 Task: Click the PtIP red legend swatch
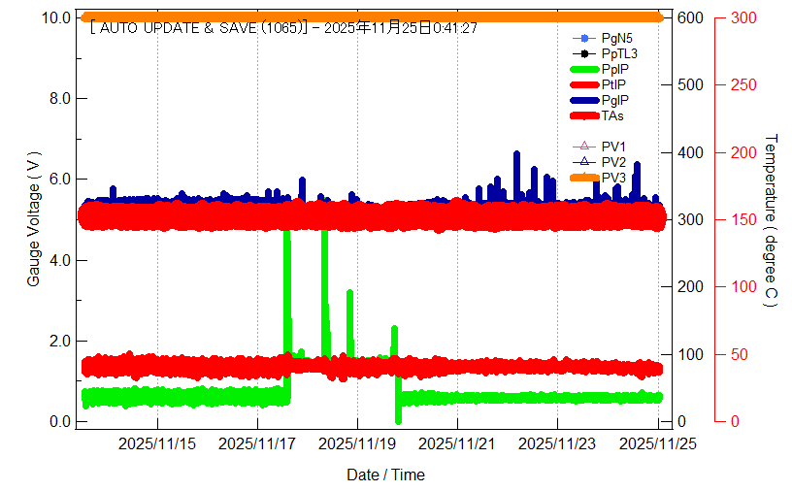click(584, 84)
